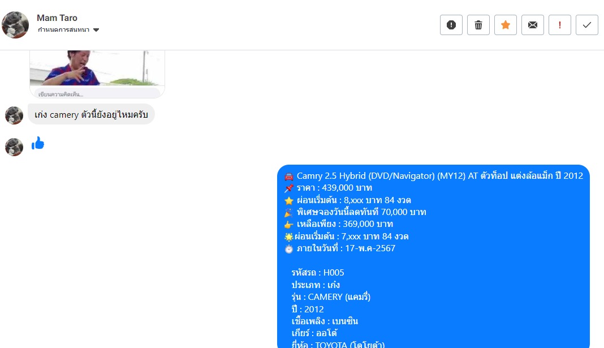The height and width of the screenshot is (348, 604).
Task: Select the รุ่น : CAMERY (แคมรี่) line
Action: pyautogui.click(x=331, y=297)
